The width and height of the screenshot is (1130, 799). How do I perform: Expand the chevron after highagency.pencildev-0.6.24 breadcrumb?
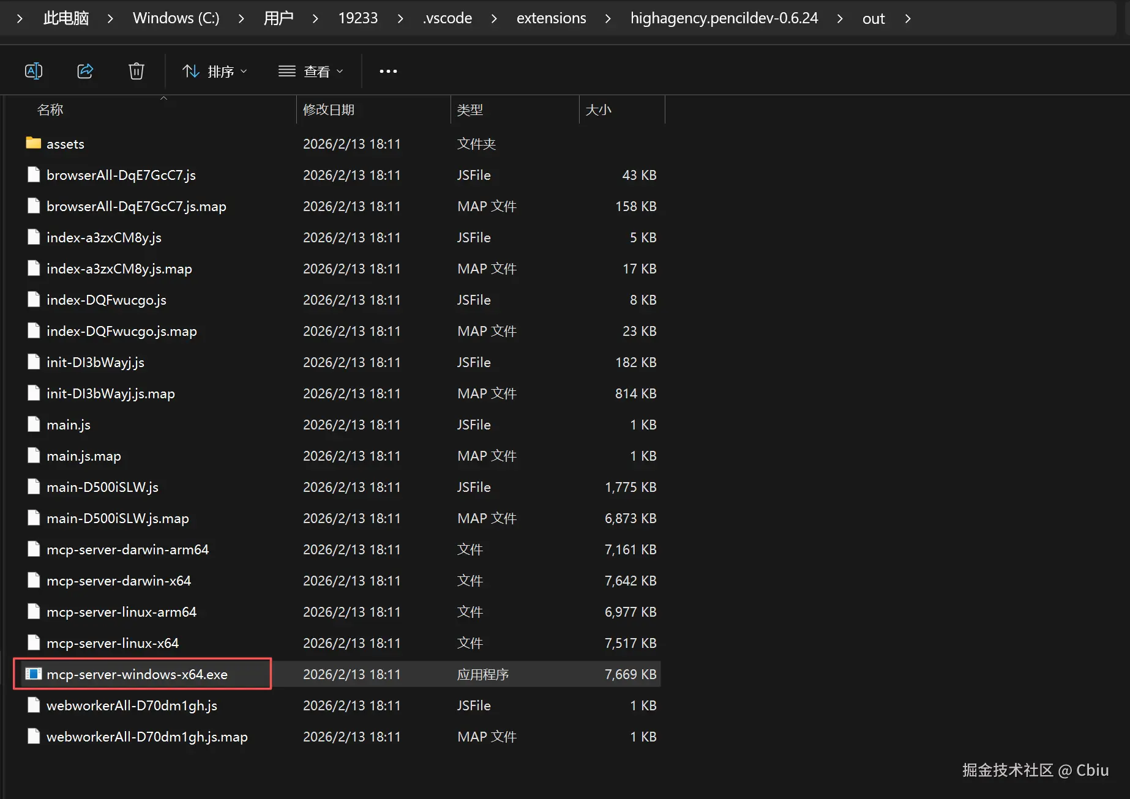pos(840,19)
